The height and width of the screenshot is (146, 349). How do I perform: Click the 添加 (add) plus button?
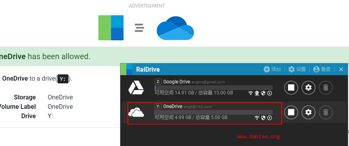(x=272, y=69)
